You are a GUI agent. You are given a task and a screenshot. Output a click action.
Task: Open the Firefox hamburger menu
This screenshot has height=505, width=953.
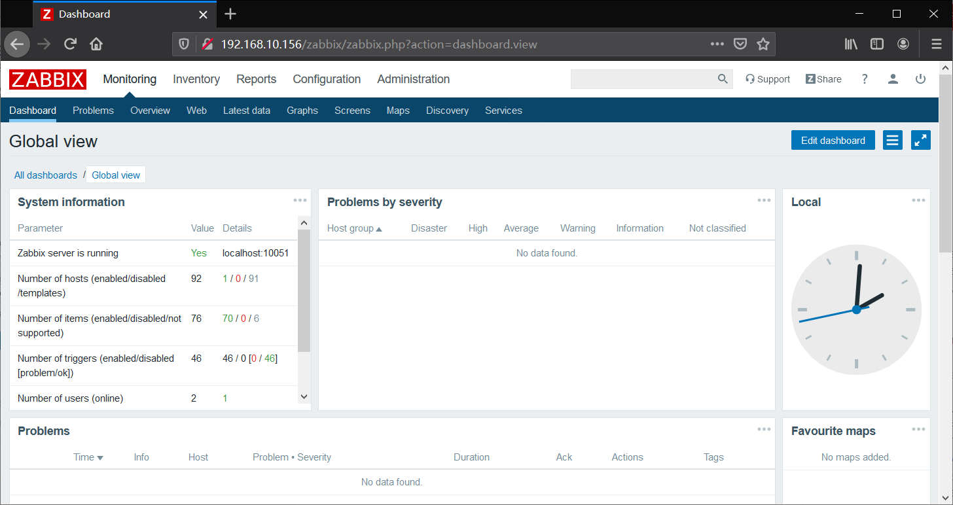pos(937,44)
